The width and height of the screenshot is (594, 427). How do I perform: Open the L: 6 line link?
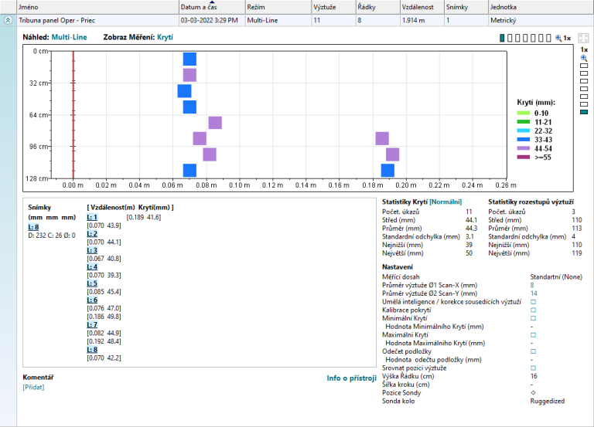92,300
